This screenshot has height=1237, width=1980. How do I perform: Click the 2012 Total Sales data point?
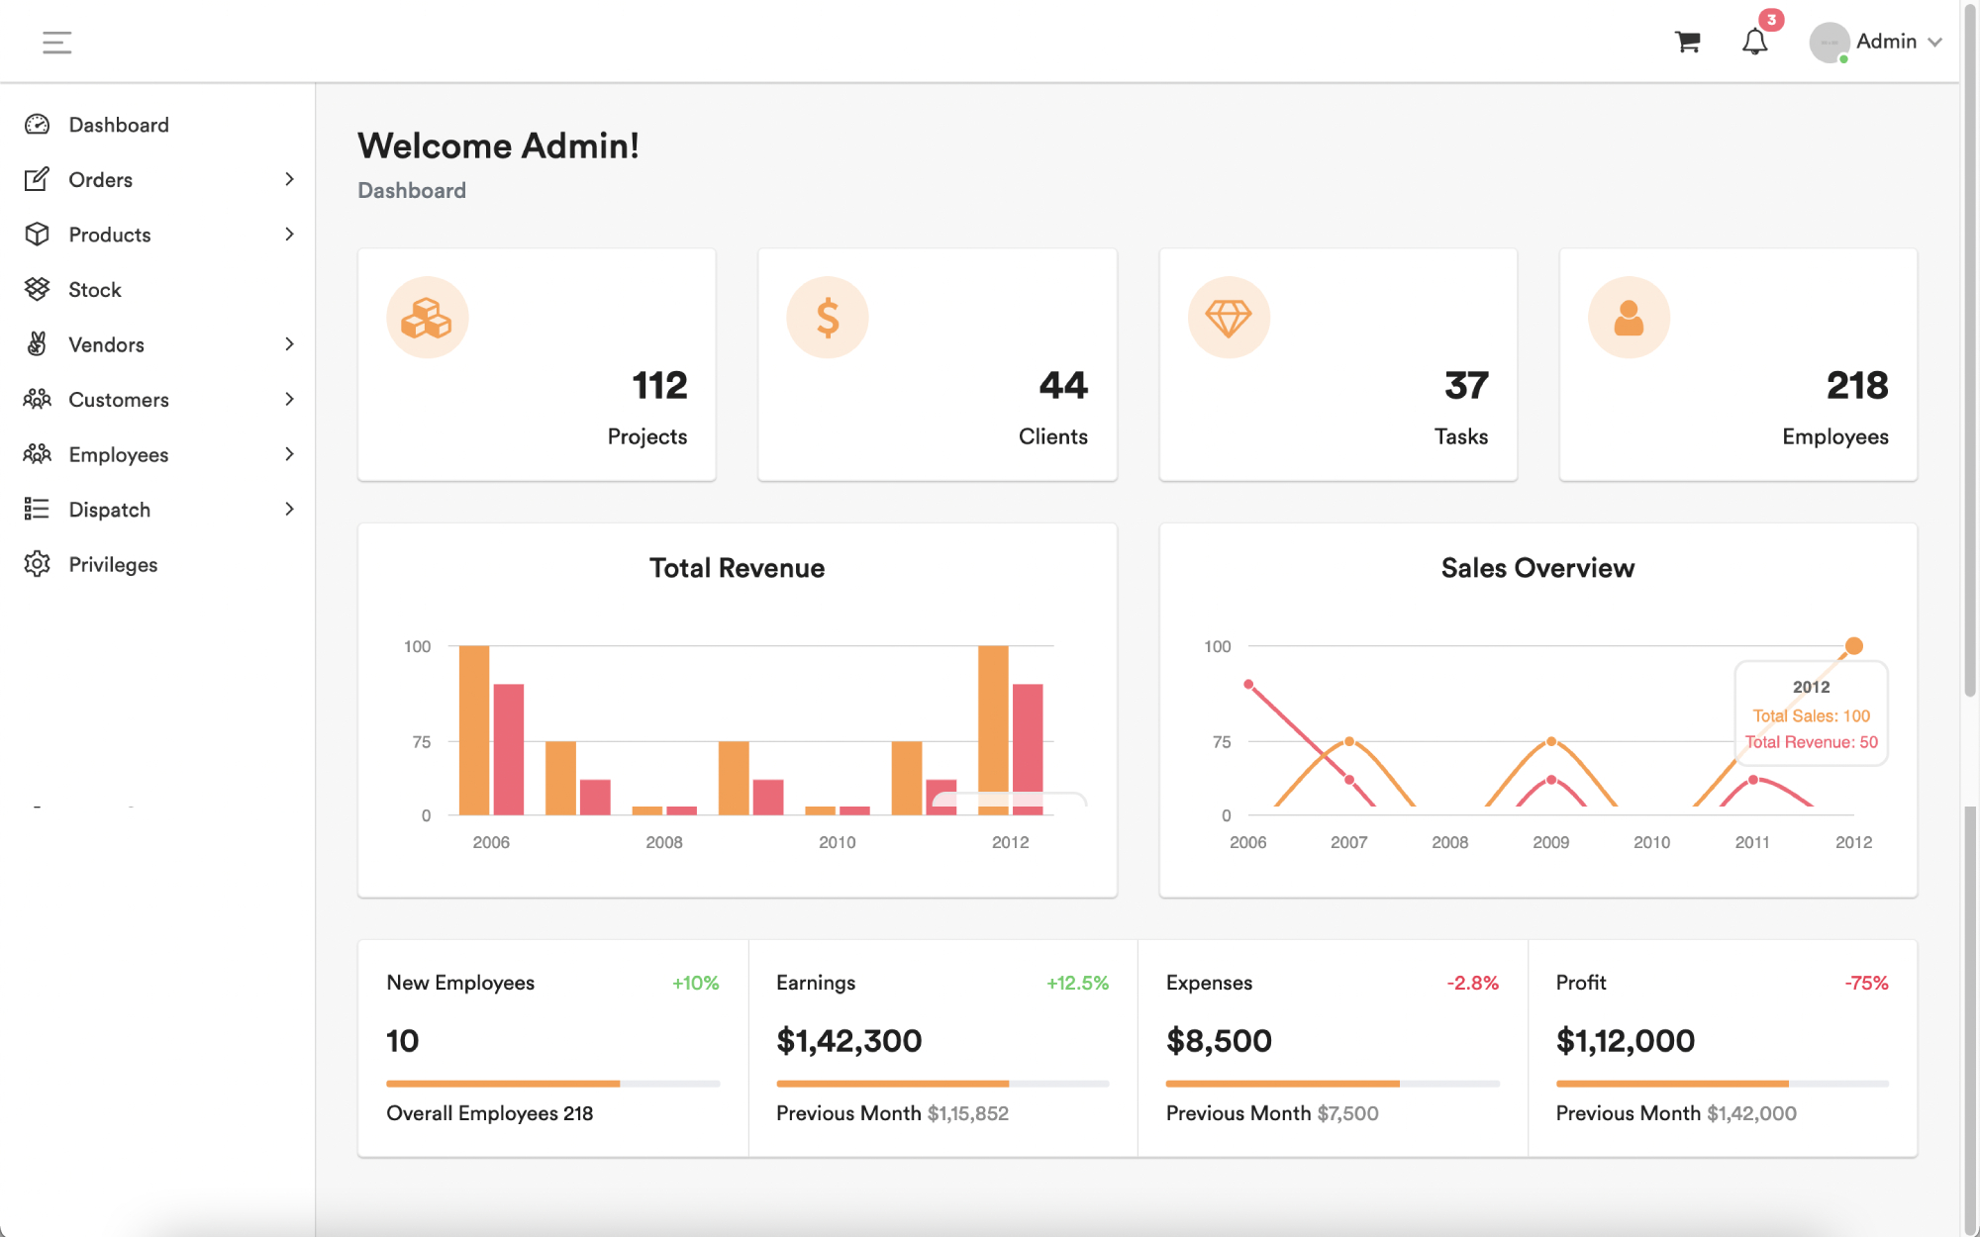pyautogui.click(x=1853, y=646)
